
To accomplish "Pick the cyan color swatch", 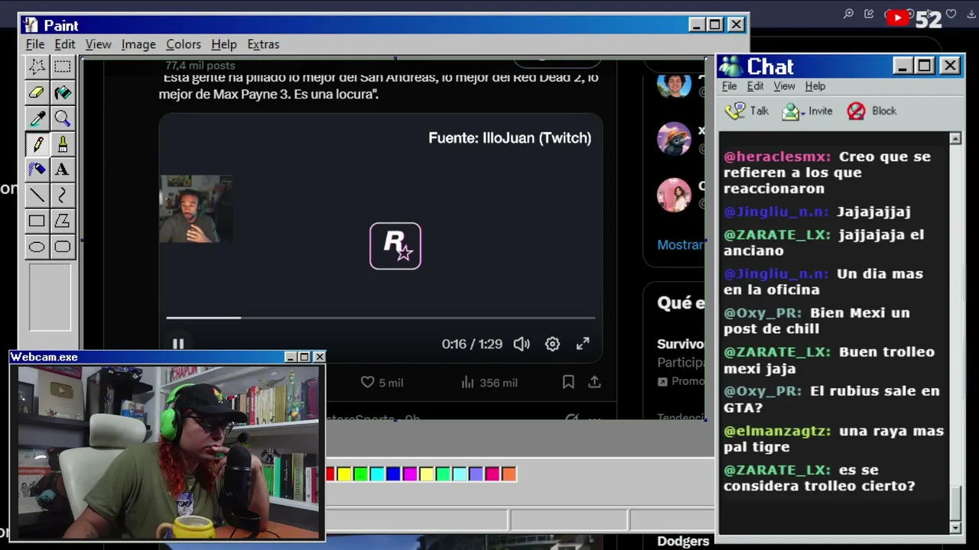I will pyautogui.click(x=377, y=474).
